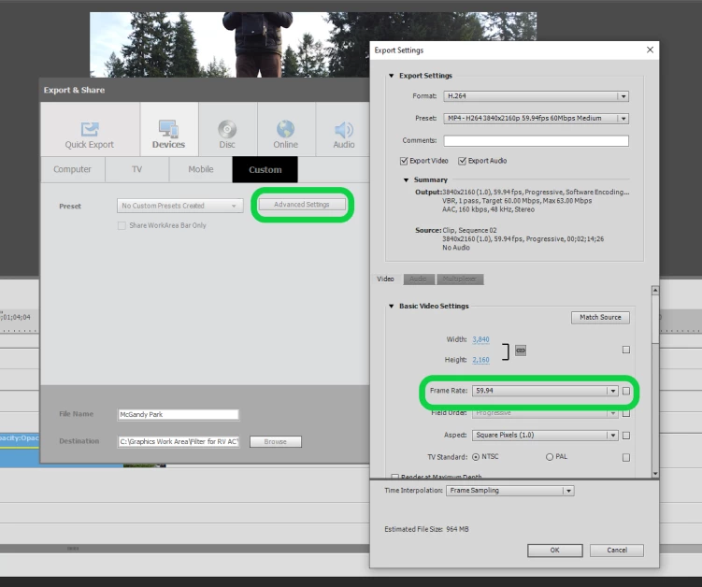The width and height of the screenshot is (702, 587).
Task: Enable Share WorkArea Bar Only
Action: [x=122, y=225]
